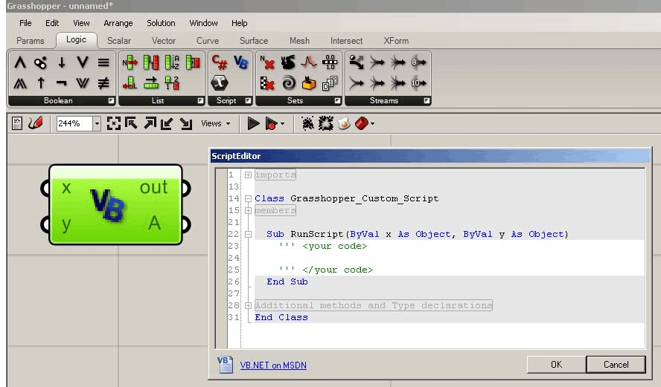Select the Series 0-1-2 icon in Sets

(x=330, y=83)
